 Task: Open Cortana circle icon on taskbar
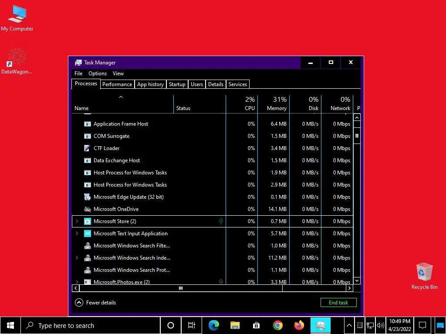pos(170,325)
